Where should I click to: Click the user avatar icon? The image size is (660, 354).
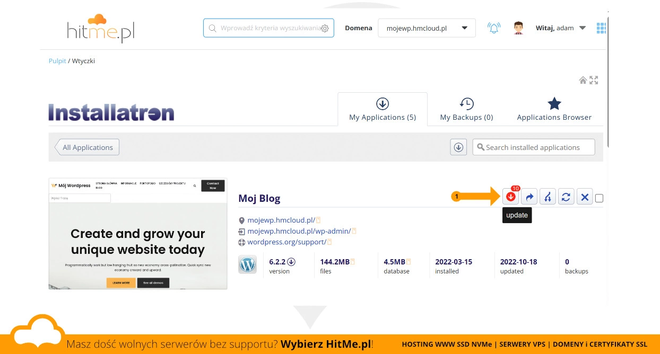click(x=519, y=28)
